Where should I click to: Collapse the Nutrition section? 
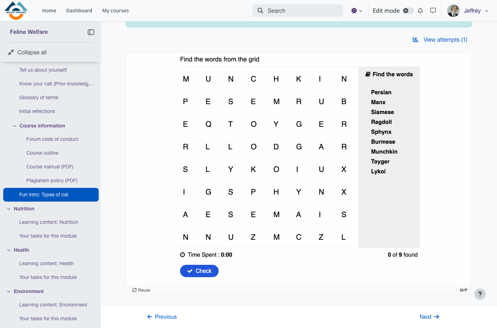[9, 209]
